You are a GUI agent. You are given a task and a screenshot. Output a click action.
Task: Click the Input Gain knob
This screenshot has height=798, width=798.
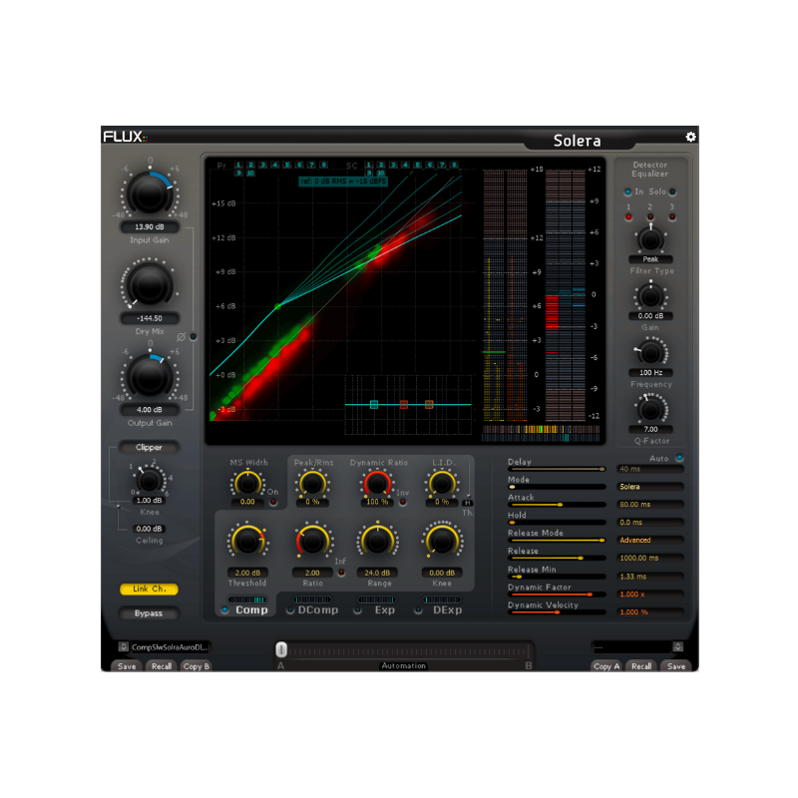(x=149, y=194)
